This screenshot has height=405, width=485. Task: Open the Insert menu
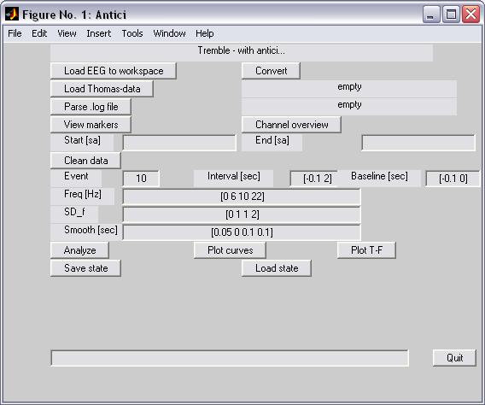tap(99, 33)
